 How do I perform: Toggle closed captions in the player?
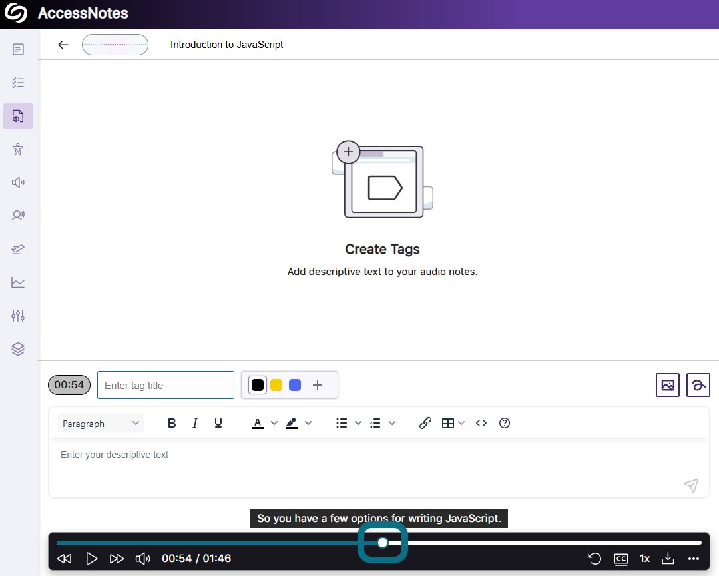[621, 559]
